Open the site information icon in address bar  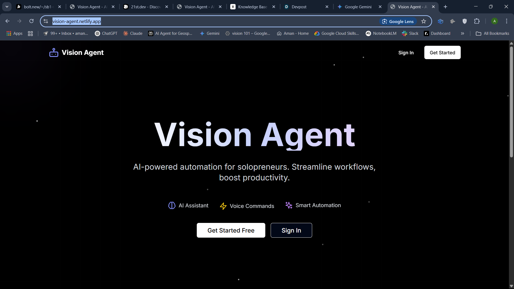[46, 21]
